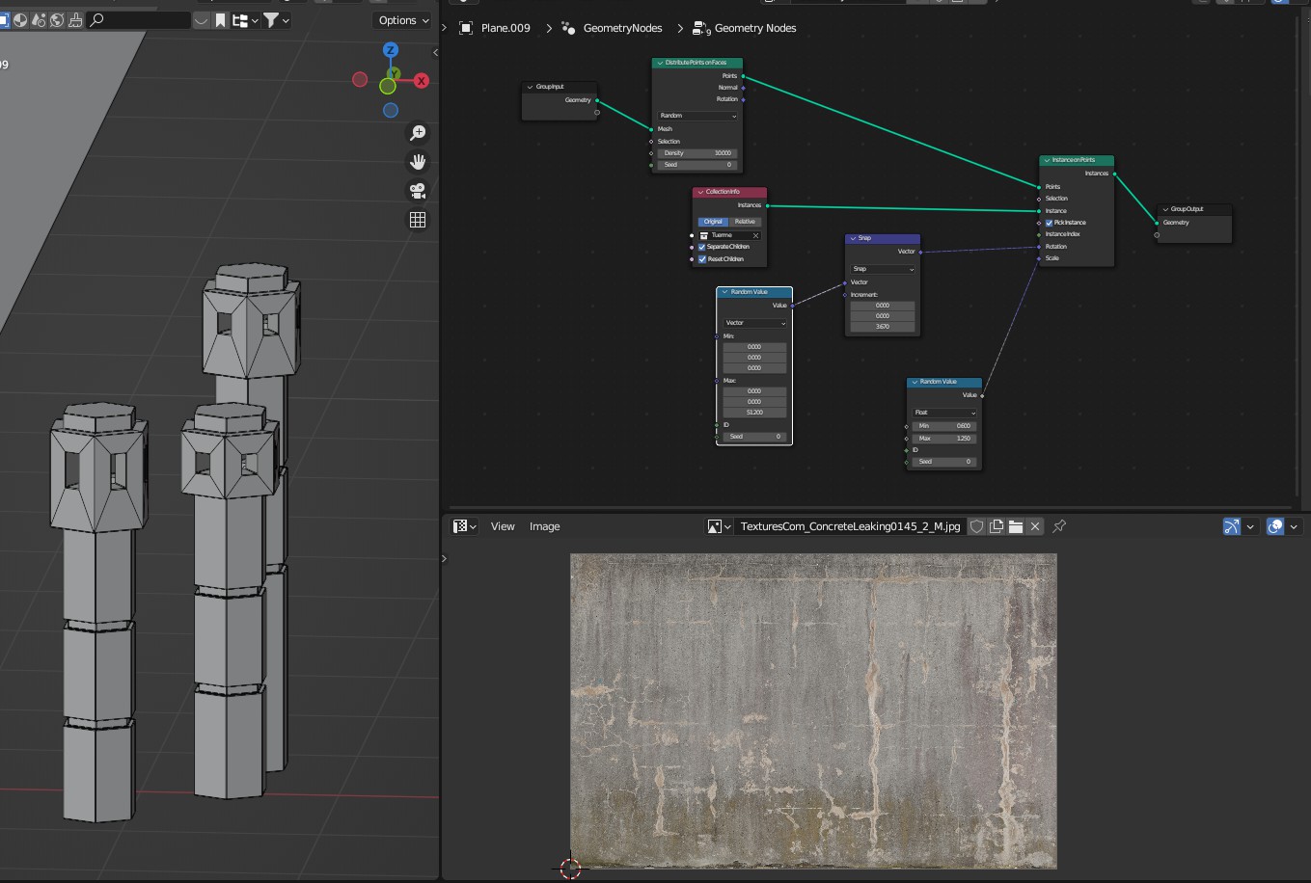The image size is (1311, 883).
Task: Pin the image with the pin icon
Action: (x=1059, y=526)
